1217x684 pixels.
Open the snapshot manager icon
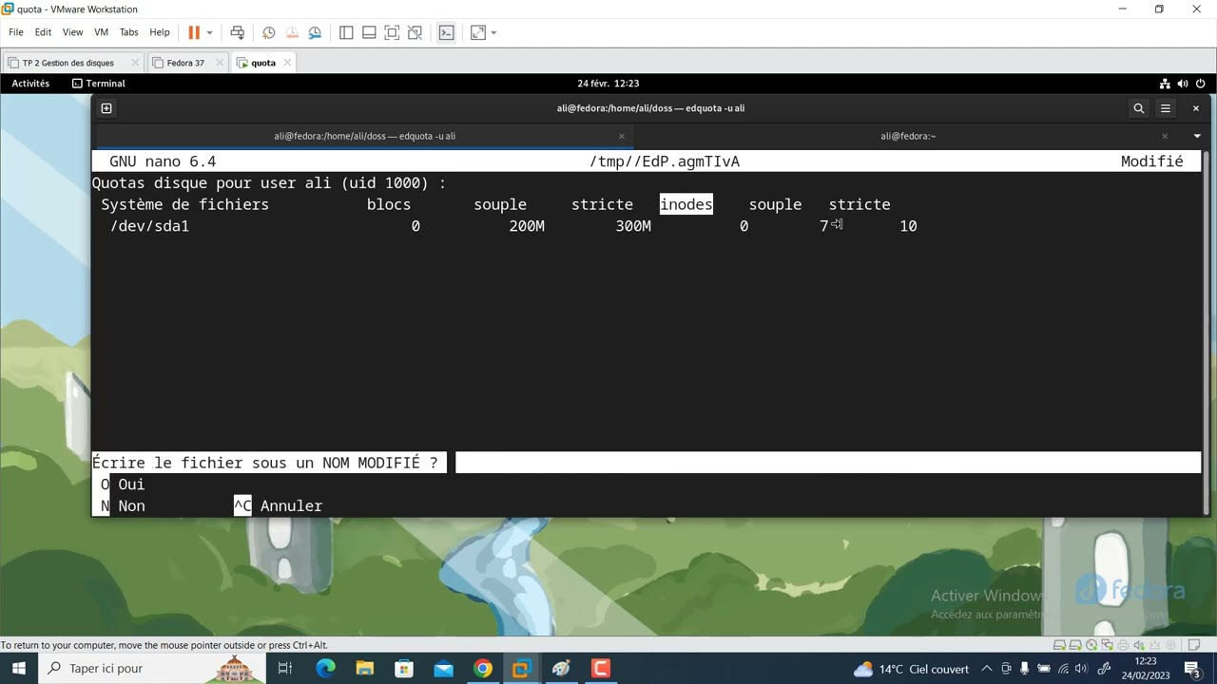(x=315, y=32)
